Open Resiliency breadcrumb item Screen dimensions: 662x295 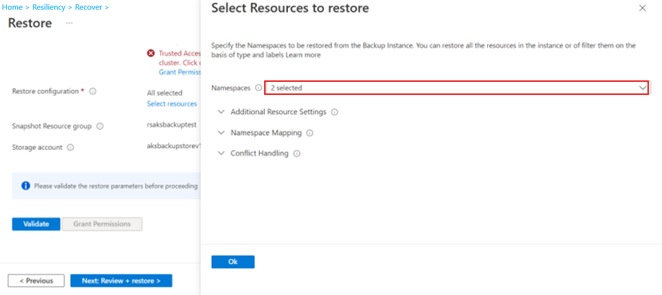[x=49, y=7]
